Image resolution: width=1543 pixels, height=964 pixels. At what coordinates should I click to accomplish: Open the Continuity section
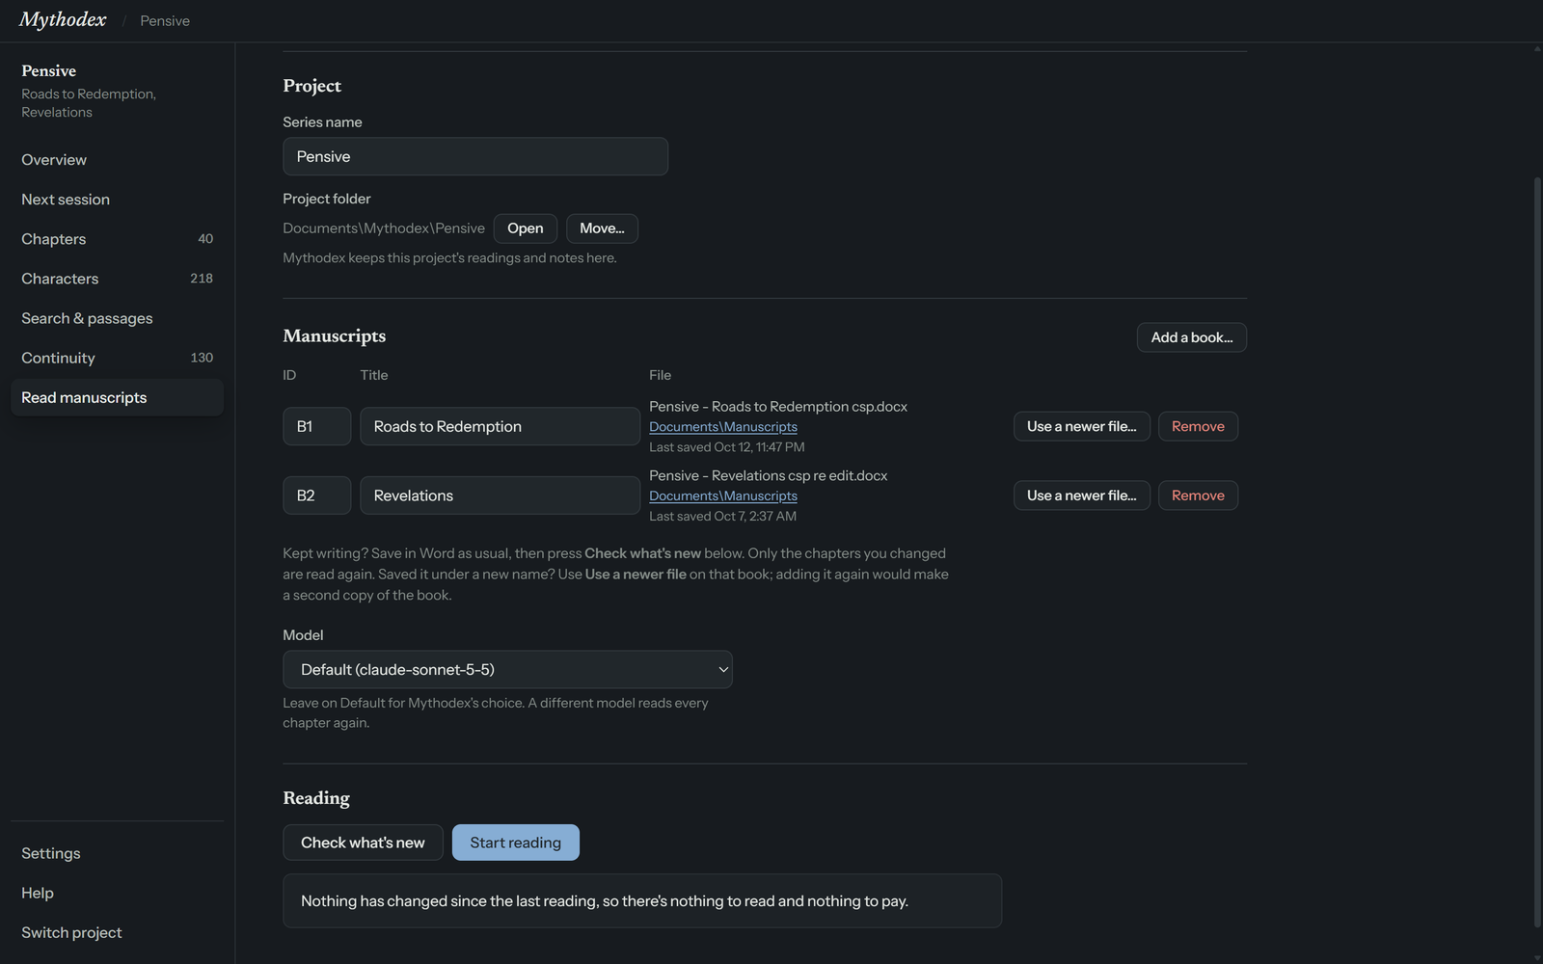(x=117, y=358)
